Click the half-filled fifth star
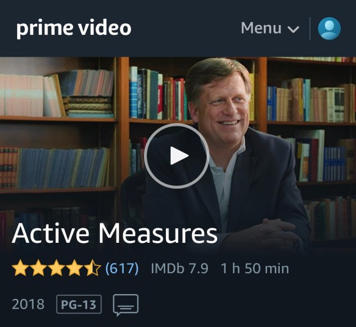This screenshot has width=356, height=327. (92, 268)
